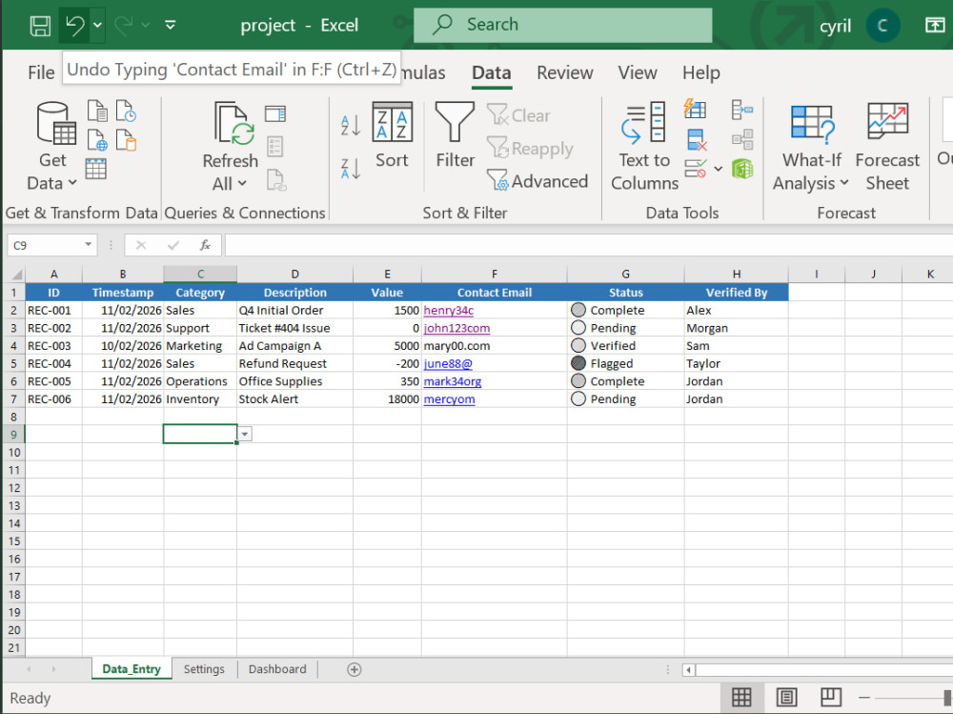Switch to the Review tab
The height and width of the screenshot is (714, 953).
(564, 73)
